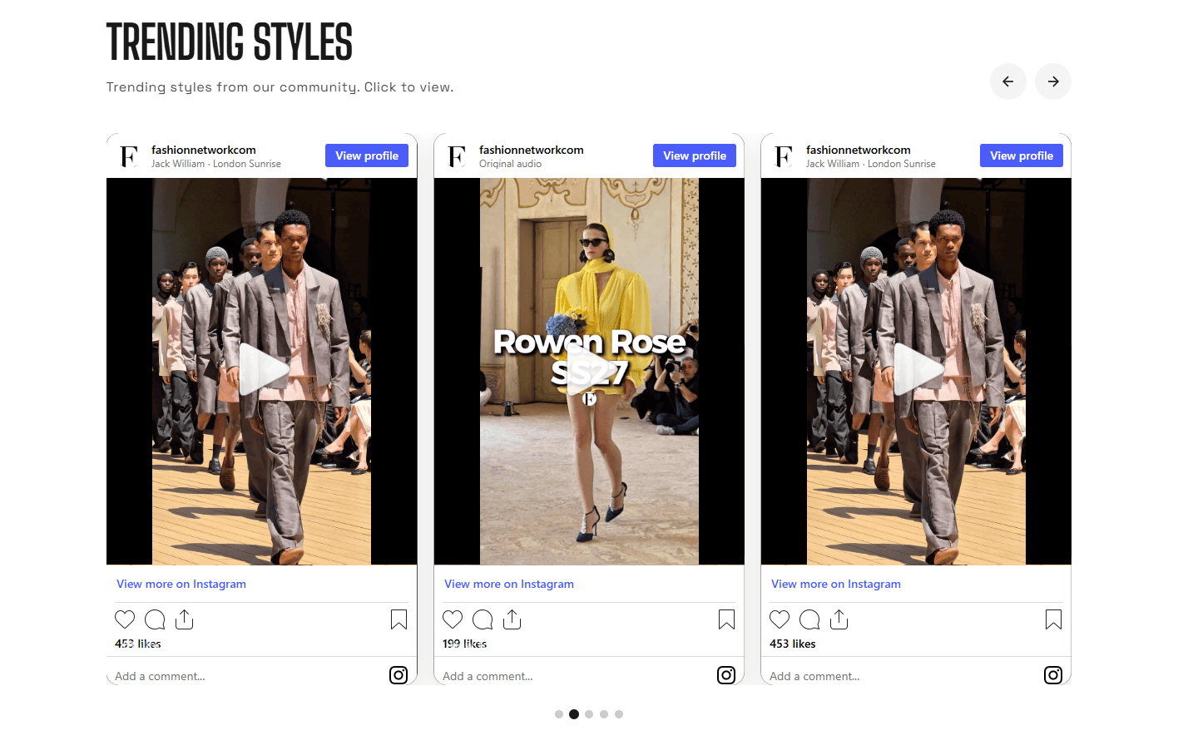Like the rightmost Jack William post
The image size is (1183, 750).
point(780,619)
